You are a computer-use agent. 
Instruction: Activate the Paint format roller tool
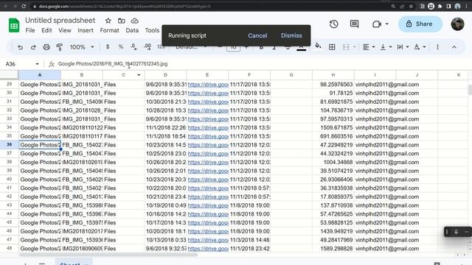point(60,47)
